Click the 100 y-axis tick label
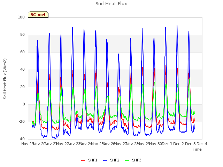 coord(21,17)
